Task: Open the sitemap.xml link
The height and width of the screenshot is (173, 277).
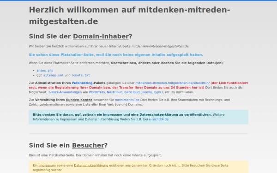Action: 53,75
